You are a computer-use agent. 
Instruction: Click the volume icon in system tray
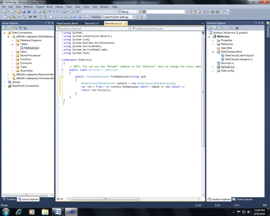249,212
